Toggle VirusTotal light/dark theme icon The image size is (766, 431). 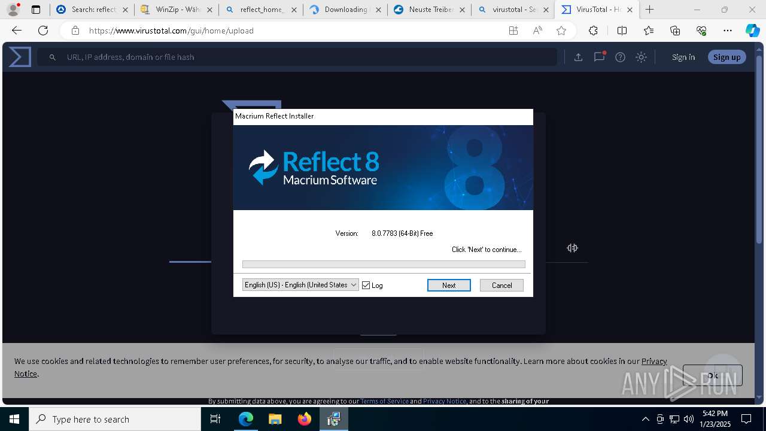point(641,57)
